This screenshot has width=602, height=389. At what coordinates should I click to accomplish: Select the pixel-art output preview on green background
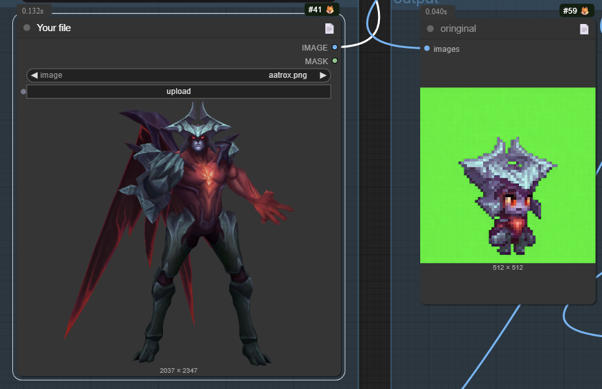508,175
